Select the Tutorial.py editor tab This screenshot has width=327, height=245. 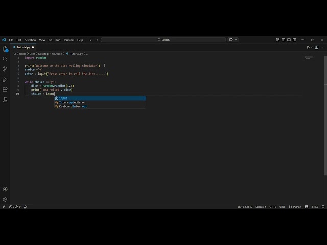coord(24,47)
